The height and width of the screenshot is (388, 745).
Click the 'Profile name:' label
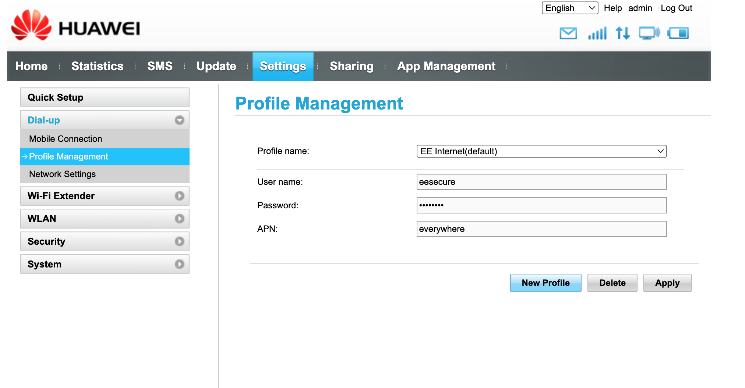(283, 151)
